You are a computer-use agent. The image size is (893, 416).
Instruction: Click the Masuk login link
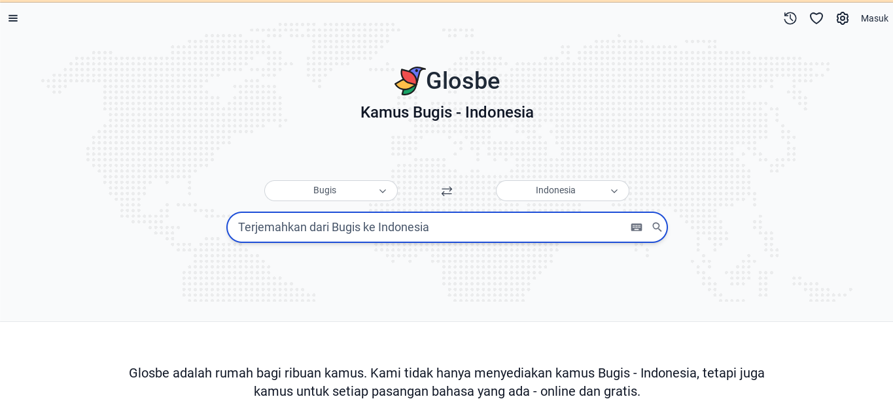[875, 18]
